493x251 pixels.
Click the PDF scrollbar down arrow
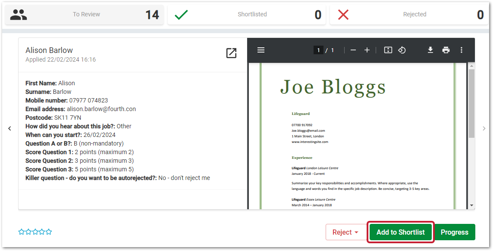tap(471, 205)
